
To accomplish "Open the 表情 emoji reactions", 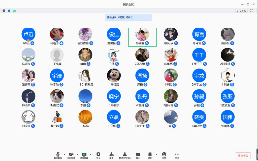I will [x=164, y=155].
